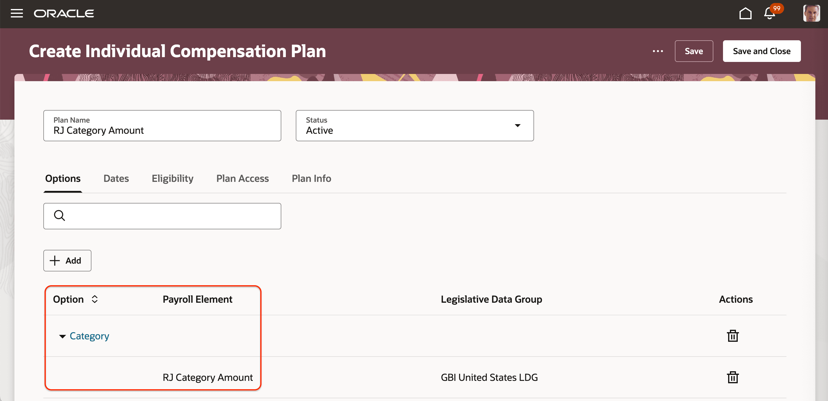Delete the Category option row
The image size is (828, 401).
tap(733, 336)
